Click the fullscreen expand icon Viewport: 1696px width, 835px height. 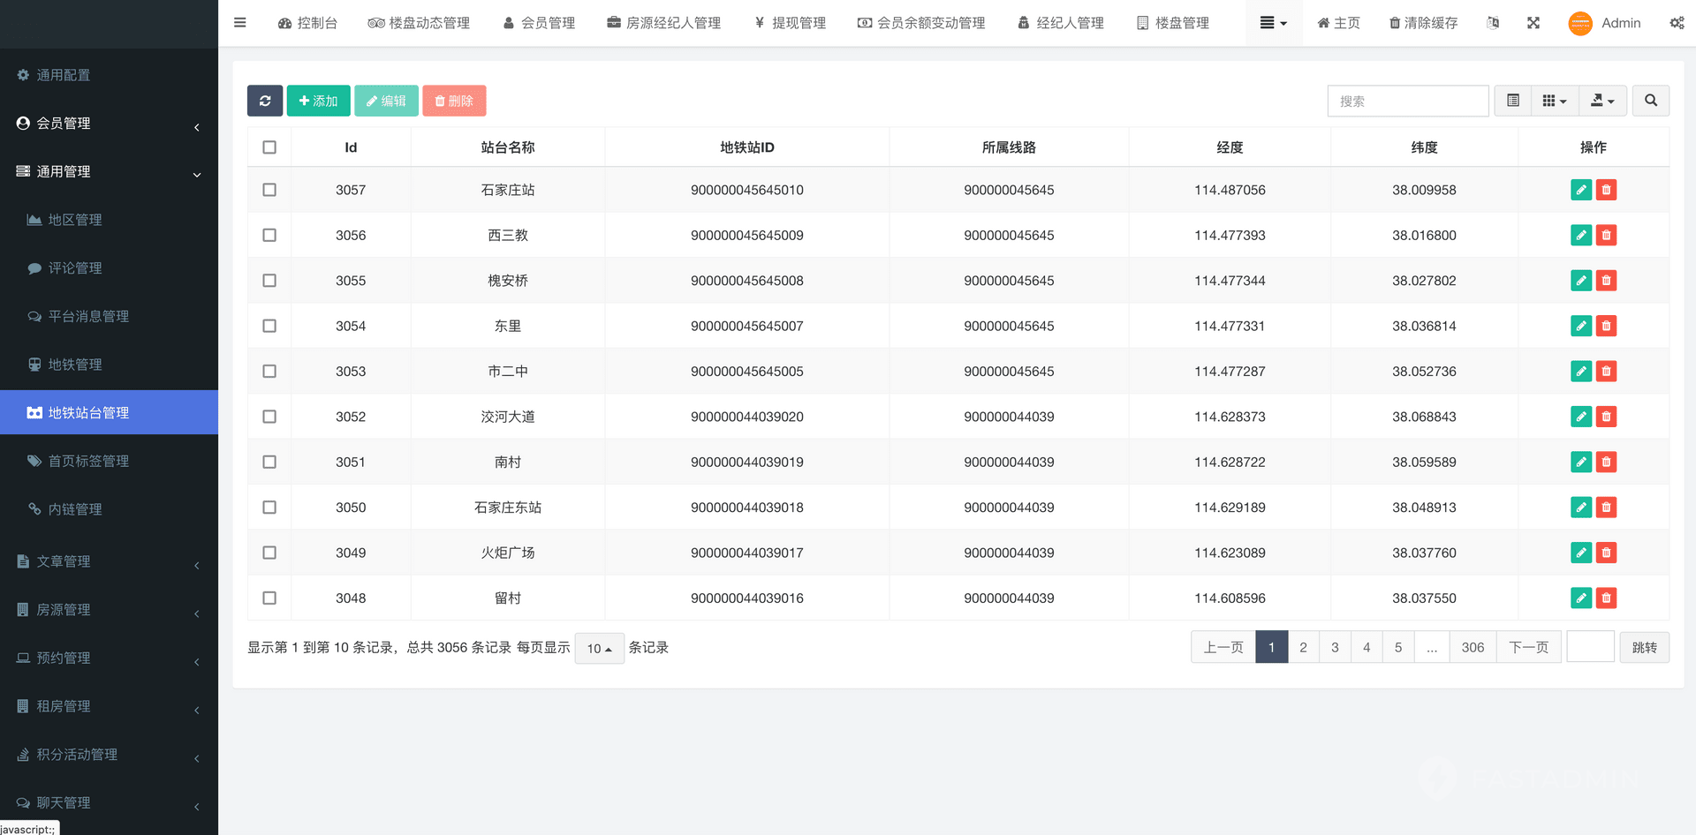coord(1533,23)
